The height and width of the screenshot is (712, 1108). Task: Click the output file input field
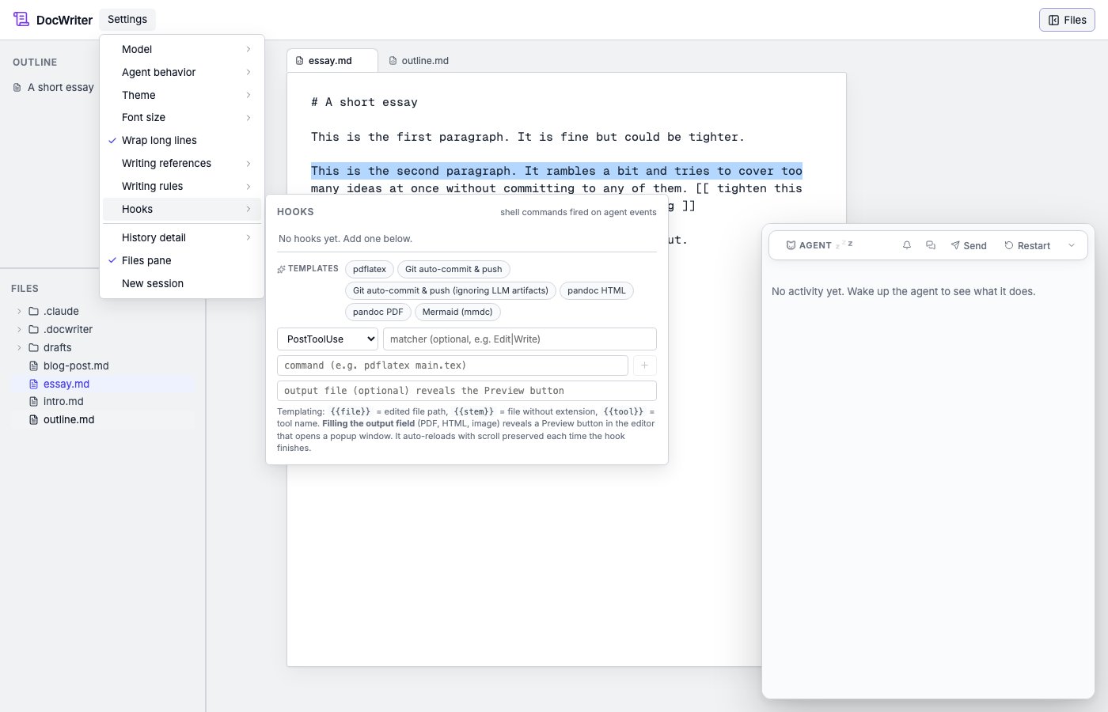tap(467, 391)
